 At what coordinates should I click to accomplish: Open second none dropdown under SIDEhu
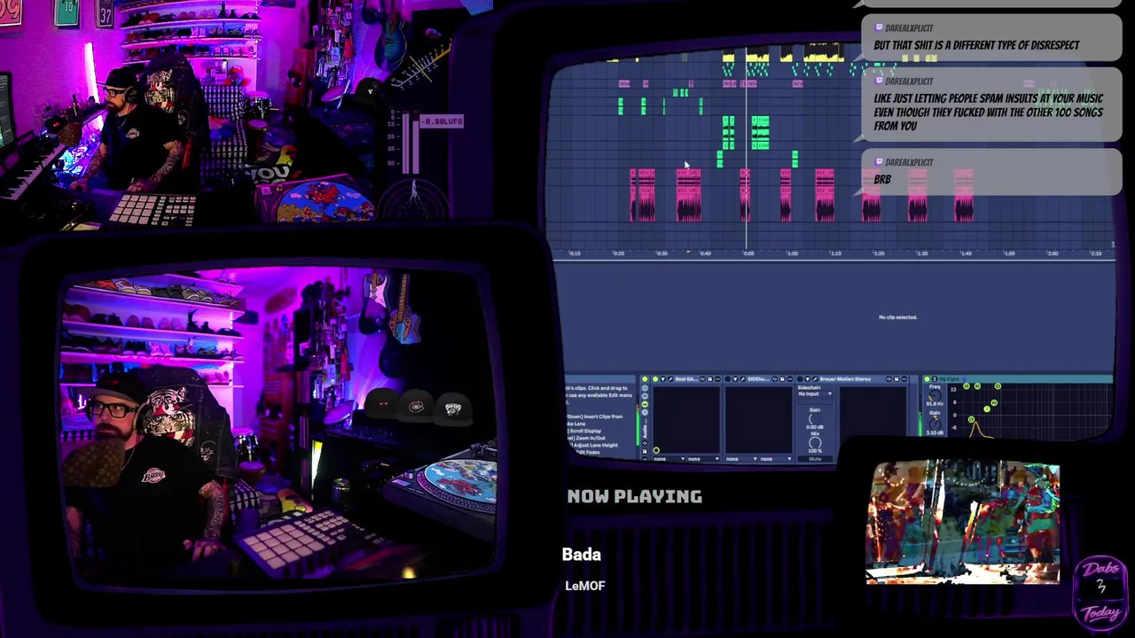(x=776, y=458)
